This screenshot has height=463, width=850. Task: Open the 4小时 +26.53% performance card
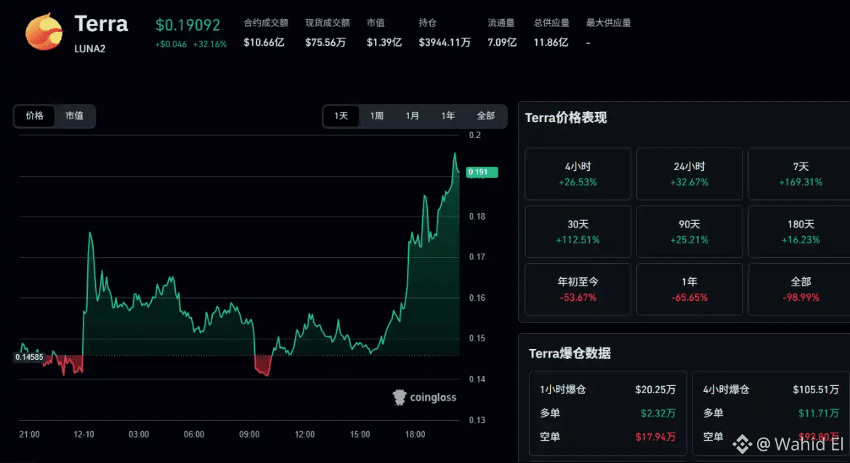pyautogui.click(x=578, y=174)
